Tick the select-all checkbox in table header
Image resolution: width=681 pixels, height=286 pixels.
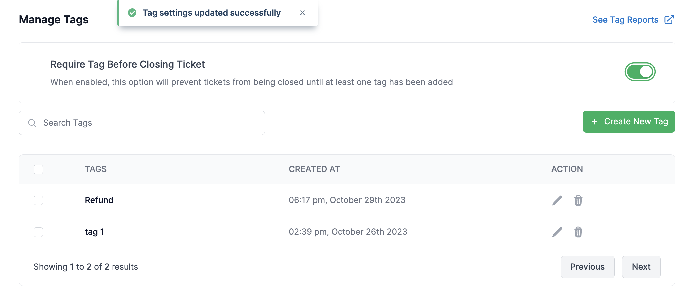click(x=38, y=169)
